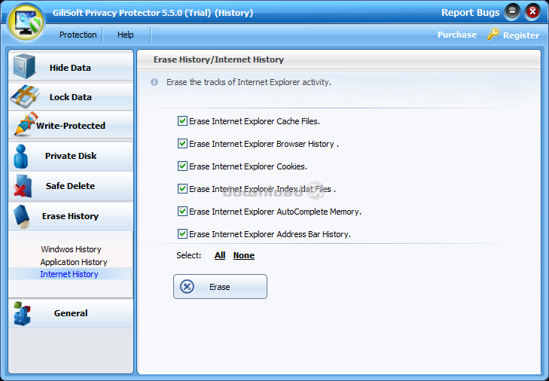Click the Hide Data safe icon
The image size is (549, 381).
click(24, 66)
